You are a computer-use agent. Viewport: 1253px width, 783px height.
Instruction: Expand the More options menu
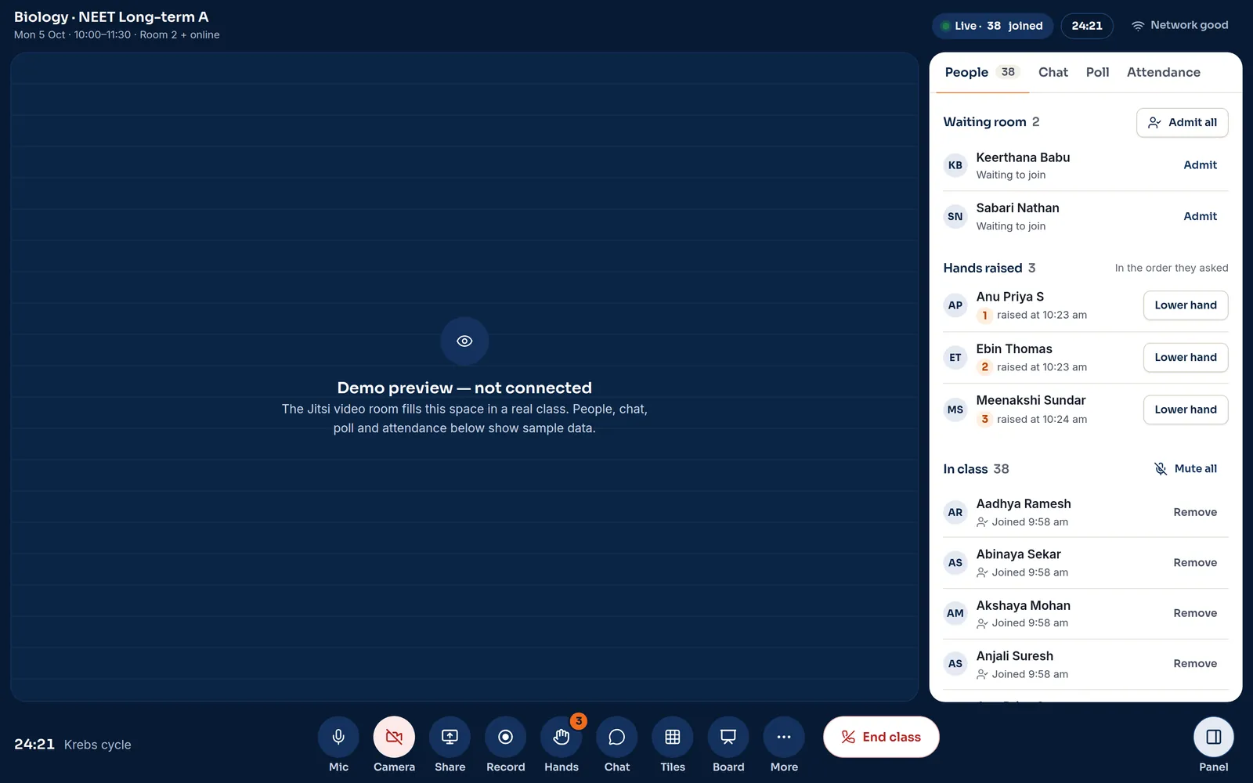click(x=784, y=737)
